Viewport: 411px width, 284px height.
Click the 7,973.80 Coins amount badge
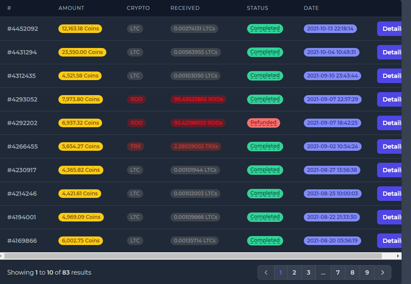[81, 99]
